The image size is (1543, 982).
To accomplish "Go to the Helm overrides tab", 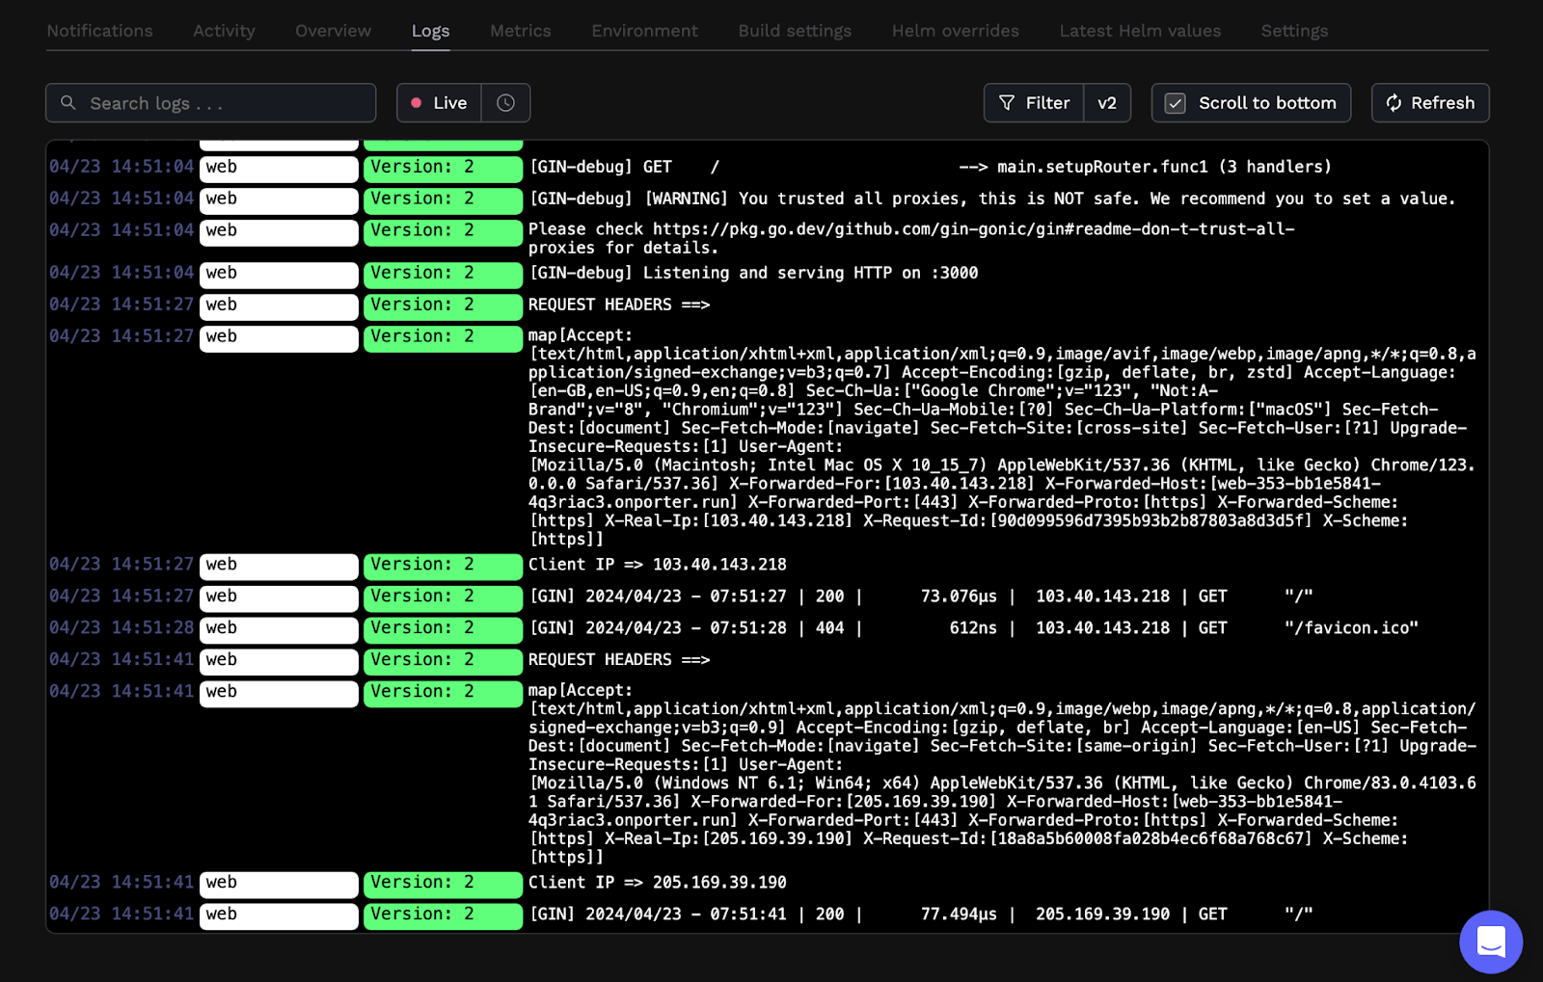I will tap(955, 31).
